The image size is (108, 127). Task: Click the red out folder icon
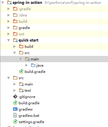coord(15,34)
